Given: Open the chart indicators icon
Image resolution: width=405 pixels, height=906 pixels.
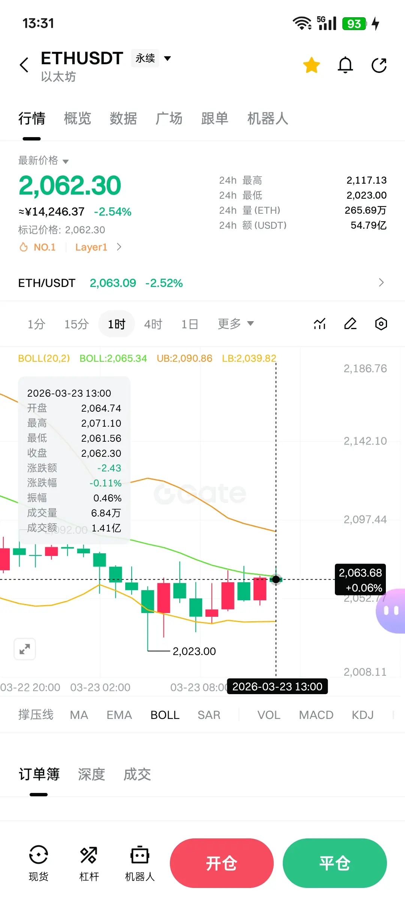Looking at the screenshot, I should [319, 324].
